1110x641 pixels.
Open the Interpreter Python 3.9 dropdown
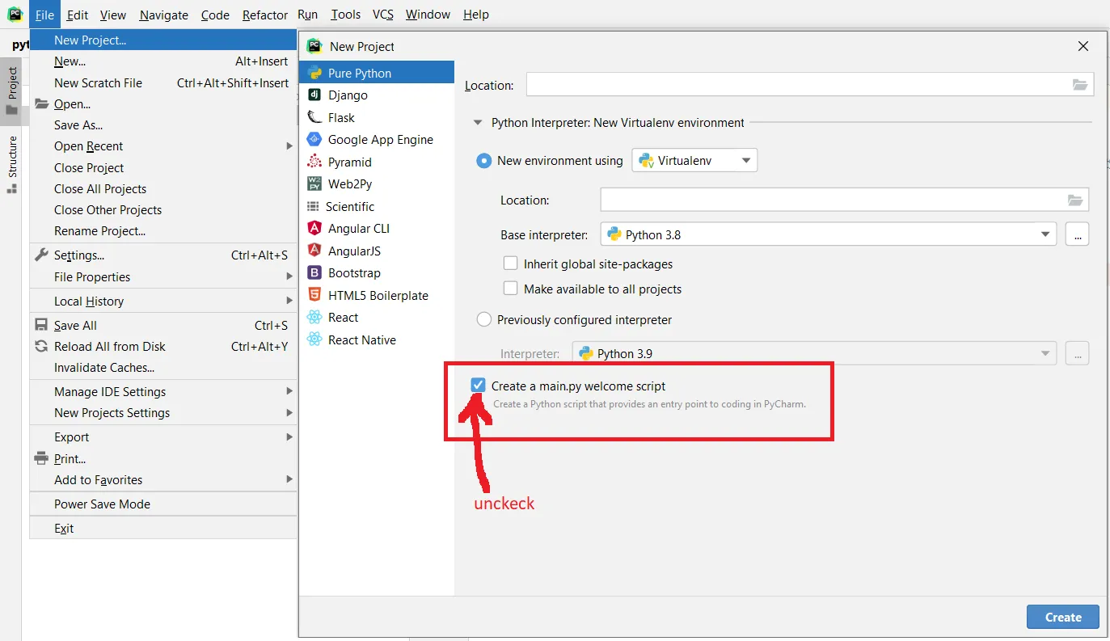click(814, 353)
